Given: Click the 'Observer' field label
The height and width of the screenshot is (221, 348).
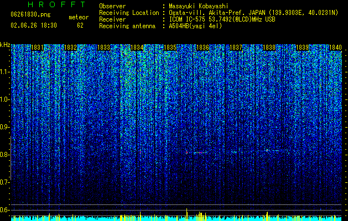Looking at the screenshot, I should point(112,6).
